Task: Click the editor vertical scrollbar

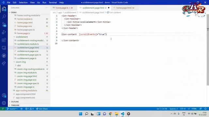Action: click(x=208, y=50)
